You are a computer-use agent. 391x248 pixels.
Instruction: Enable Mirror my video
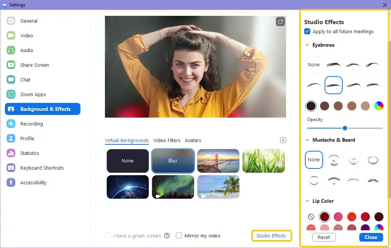click(x=179, y=236)
